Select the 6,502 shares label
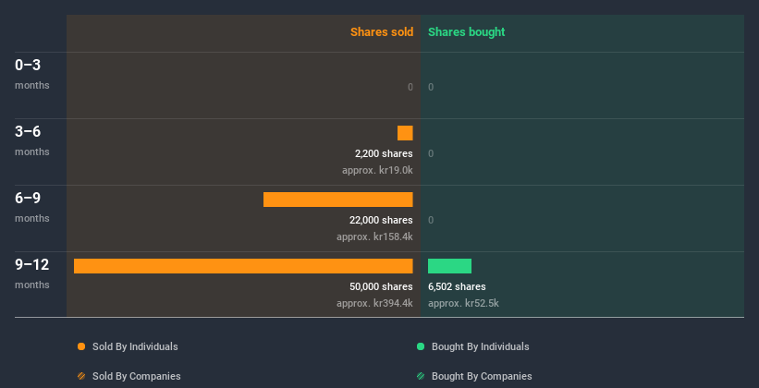Viewport: 759px width, 388px height. pos(457,287)
